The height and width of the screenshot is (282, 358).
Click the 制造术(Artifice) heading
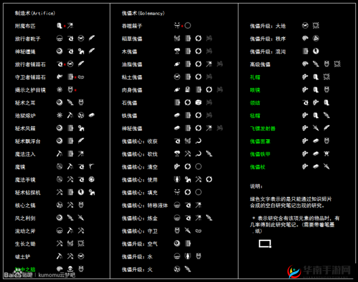(x=35, y=13)
